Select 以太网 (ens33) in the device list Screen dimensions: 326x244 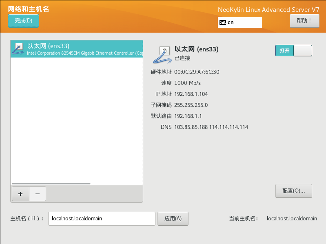[x=77, y=49]
